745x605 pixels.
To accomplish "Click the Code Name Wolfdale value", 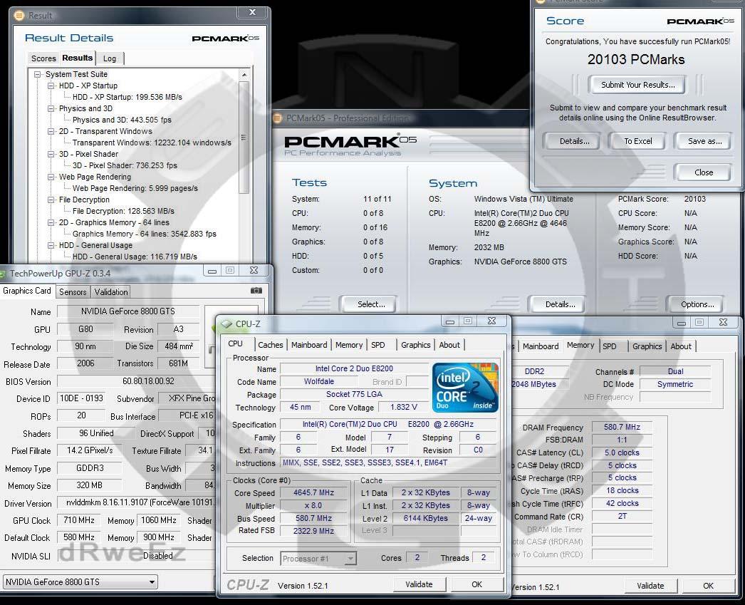I will click(319, 382).
